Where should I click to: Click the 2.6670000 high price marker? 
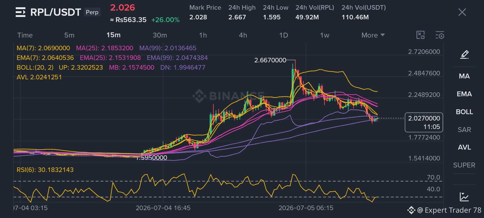(270, 60)
